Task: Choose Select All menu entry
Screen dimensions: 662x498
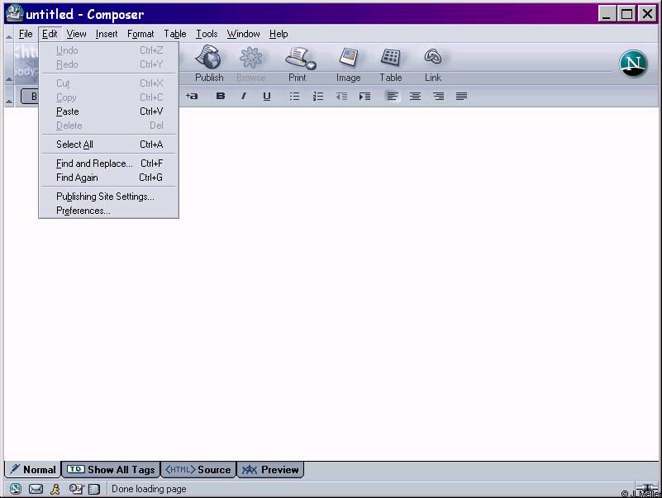Action: pos(109,145)
